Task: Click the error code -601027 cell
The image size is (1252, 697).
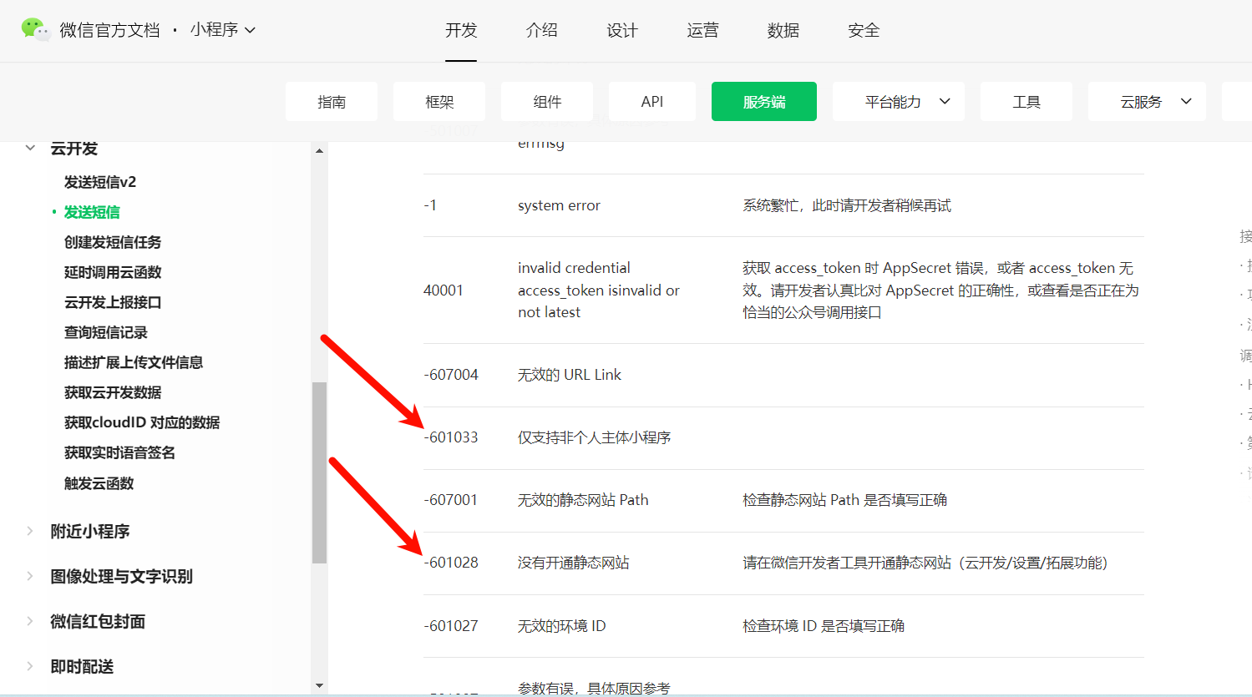Action: [x=451, y=626]
